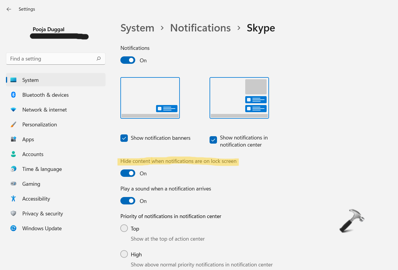Image resolution: width=398 pixels, height=270 pixels.
Task: Open Bluetooth & devices via its icon
Action: (x=13, y=95)
